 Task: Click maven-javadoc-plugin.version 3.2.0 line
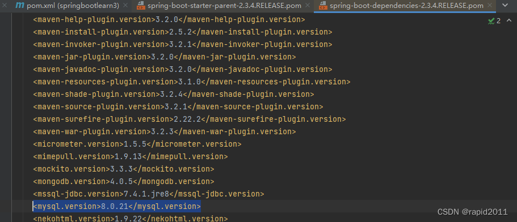182,70
